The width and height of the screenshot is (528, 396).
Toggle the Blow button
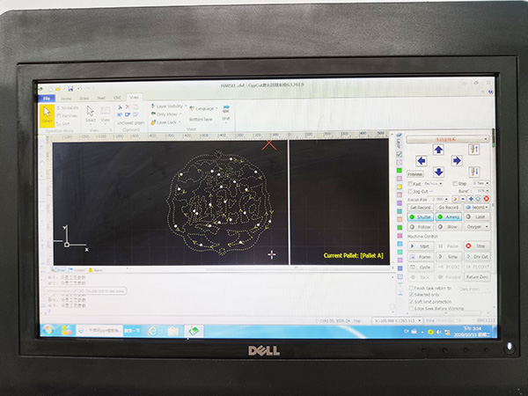click(x=449, y=227)
